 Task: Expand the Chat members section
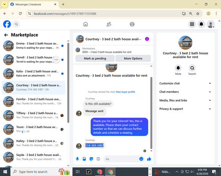coord(185,92)
